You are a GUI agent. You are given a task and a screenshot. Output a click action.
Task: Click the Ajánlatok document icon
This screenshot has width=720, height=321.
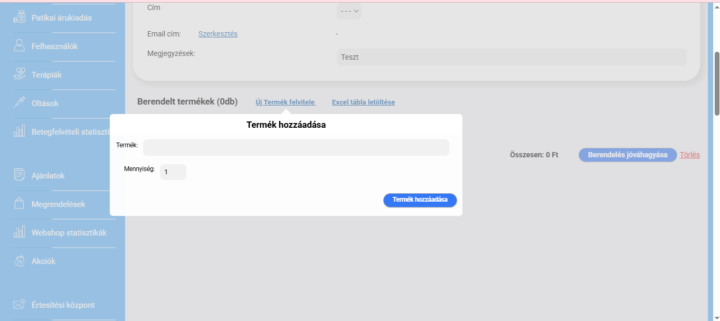pyautogui.click(x=19, y=175)
